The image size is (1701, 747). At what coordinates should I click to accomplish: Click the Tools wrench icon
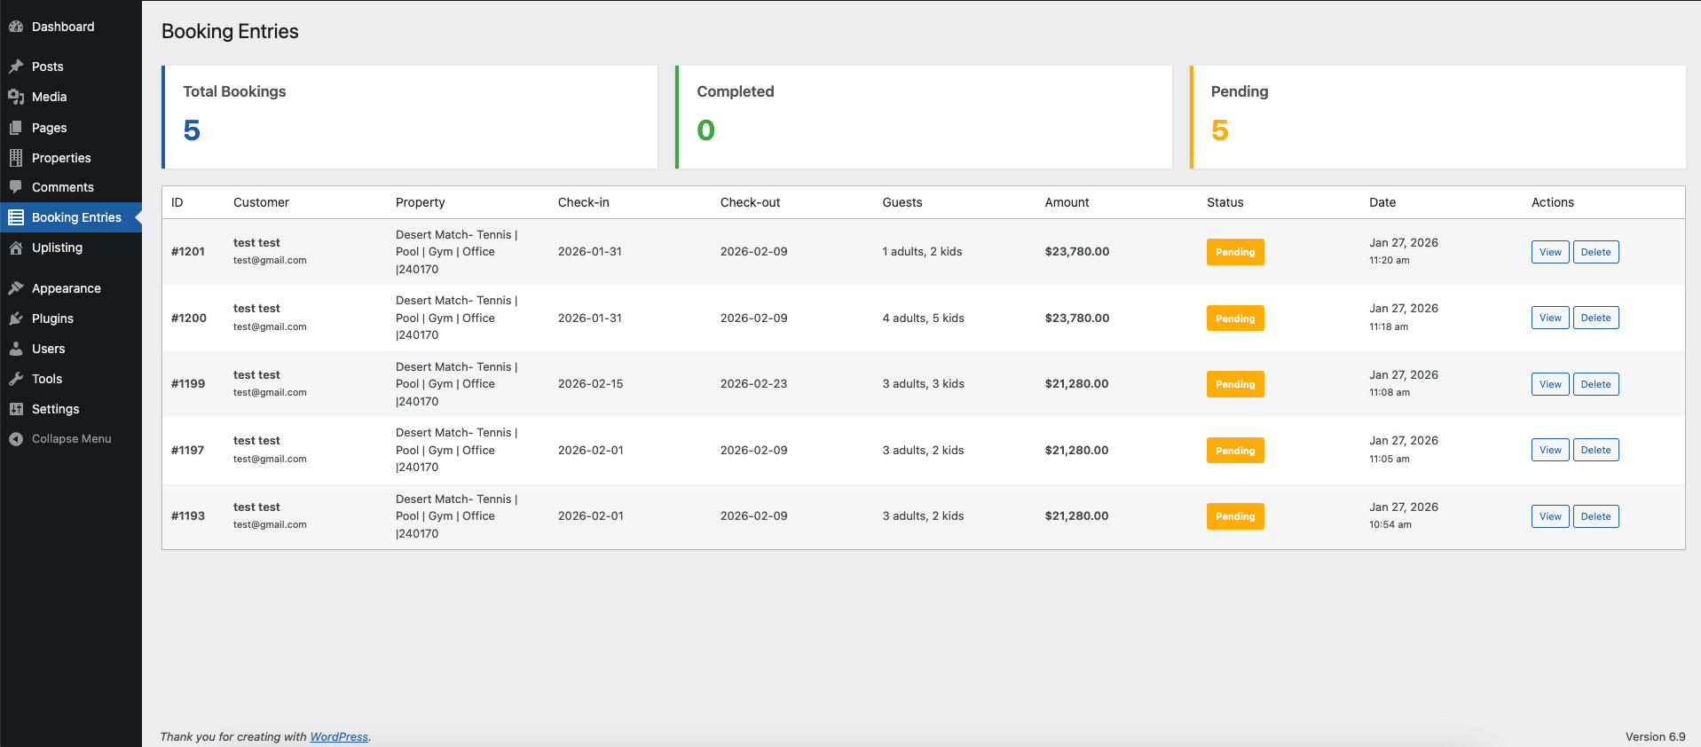pos(16,379)
